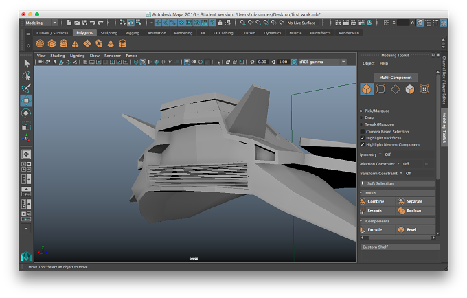The height and width of the screenshot is (298, 467).
Task: Switch to the Rigging shelf tab
Action: click(x=133, y=33)
